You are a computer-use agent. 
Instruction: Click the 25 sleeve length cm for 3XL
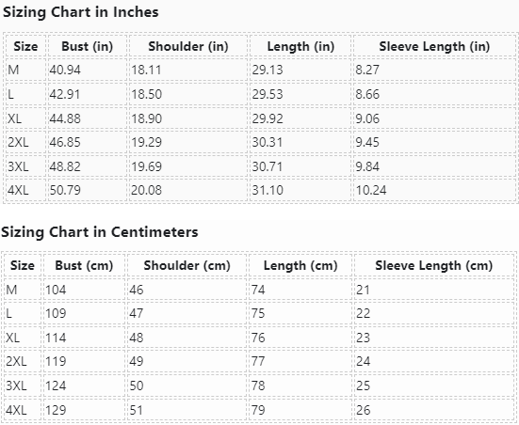point(363,386)
